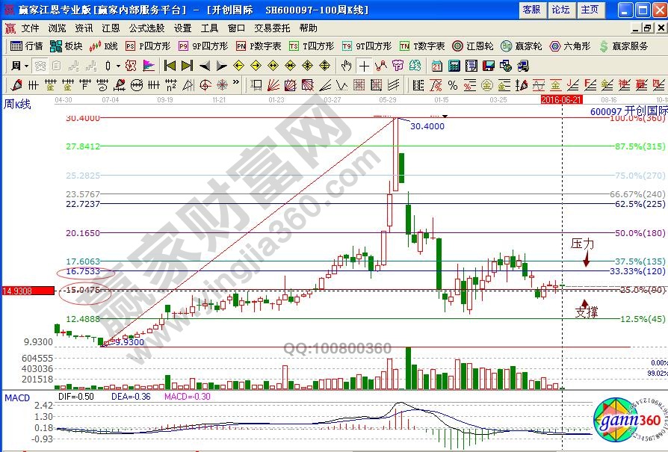This screenshot has height=452, width=668.
Task: Open the calendar date icon
Action: pyautogui.click(x=437, y=65)
